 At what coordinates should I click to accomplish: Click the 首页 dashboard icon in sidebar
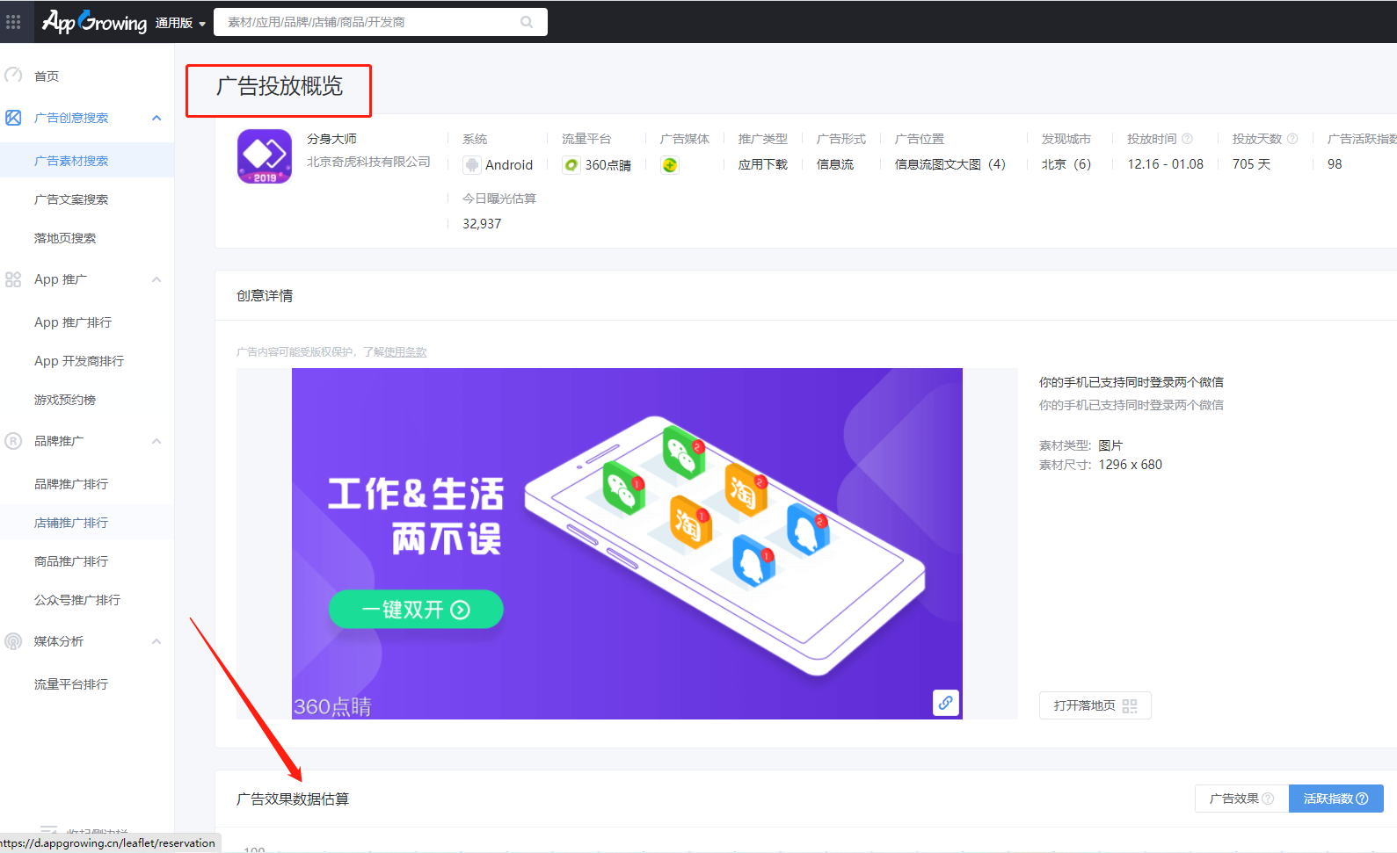pyautogui.click(x=13, y=76)
